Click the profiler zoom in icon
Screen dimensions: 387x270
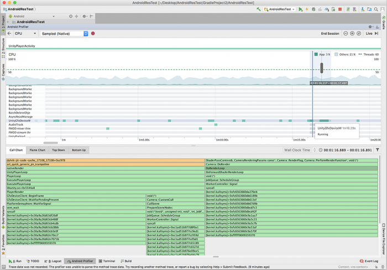click(x=352, y=34)
